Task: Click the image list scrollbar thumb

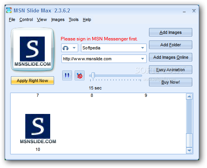Action: tap(189, 140)
